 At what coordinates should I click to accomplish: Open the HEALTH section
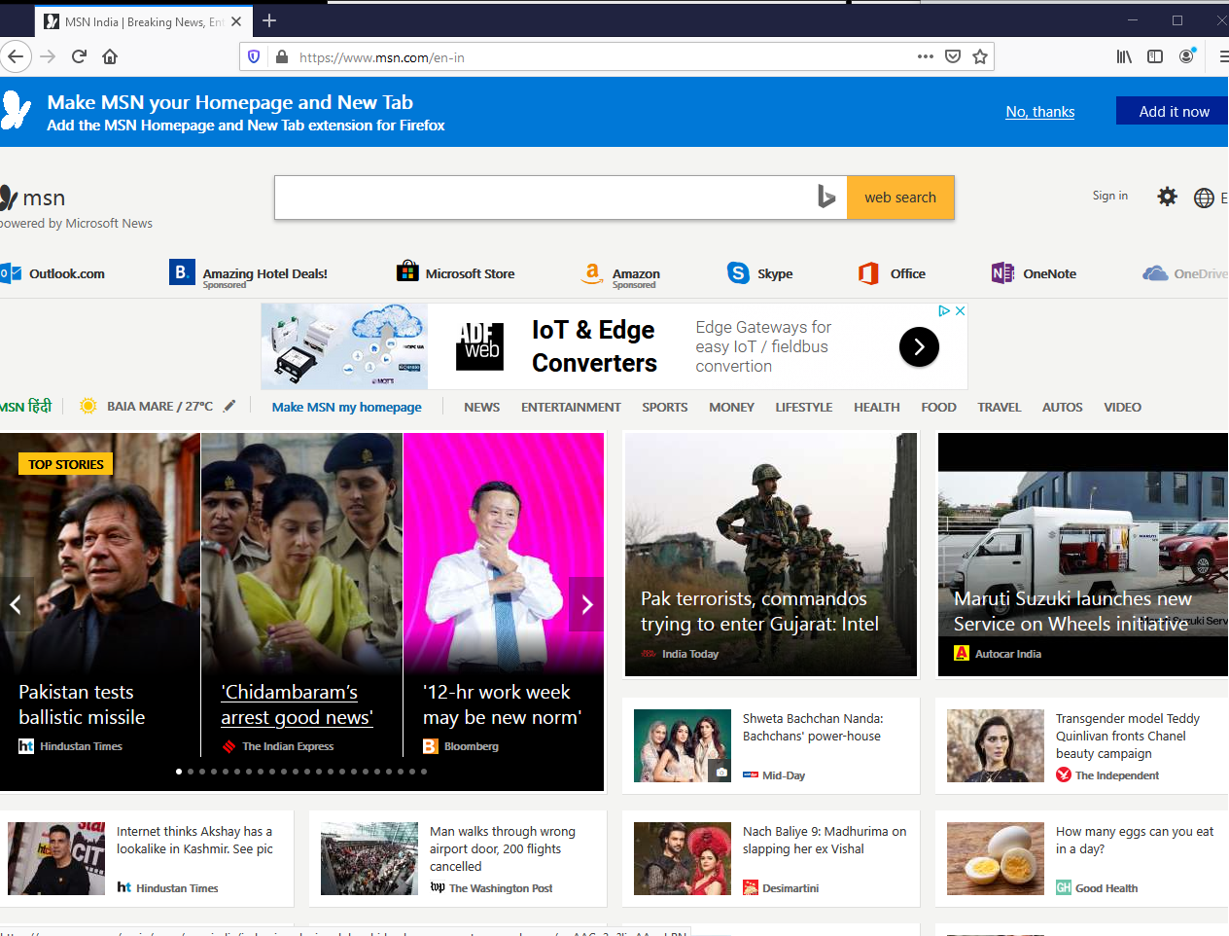(x=877, y=407)
